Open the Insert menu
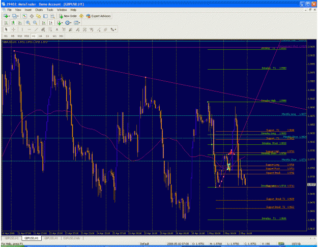Screen dimensions: 318x247 click(x=28, y=10)
